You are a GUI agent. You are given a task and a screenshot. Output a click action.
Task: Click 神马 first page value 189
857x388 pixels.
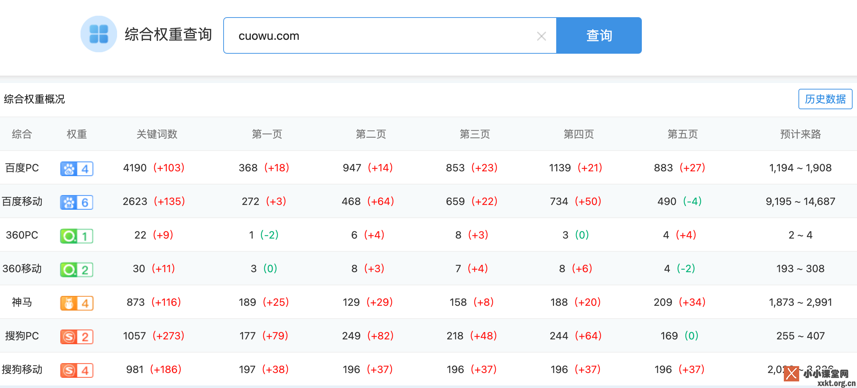coord(247,302)
